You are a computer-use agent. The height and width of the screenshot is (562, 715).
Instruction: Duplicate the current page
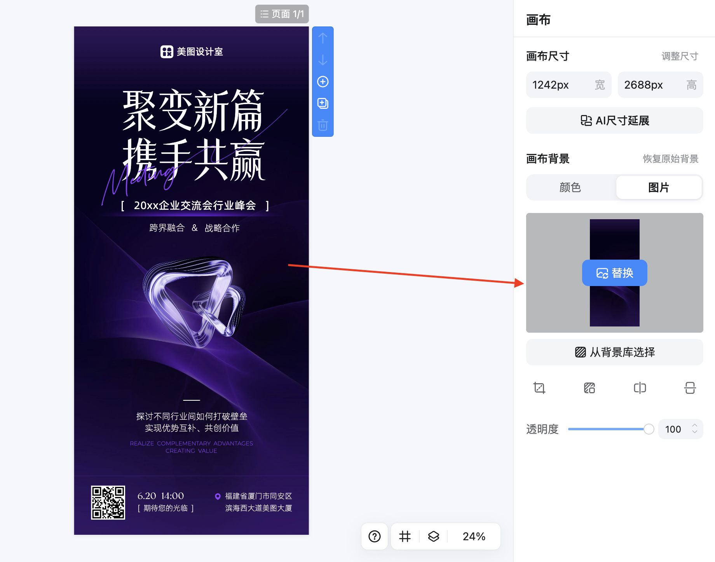(x=323, y=103)
